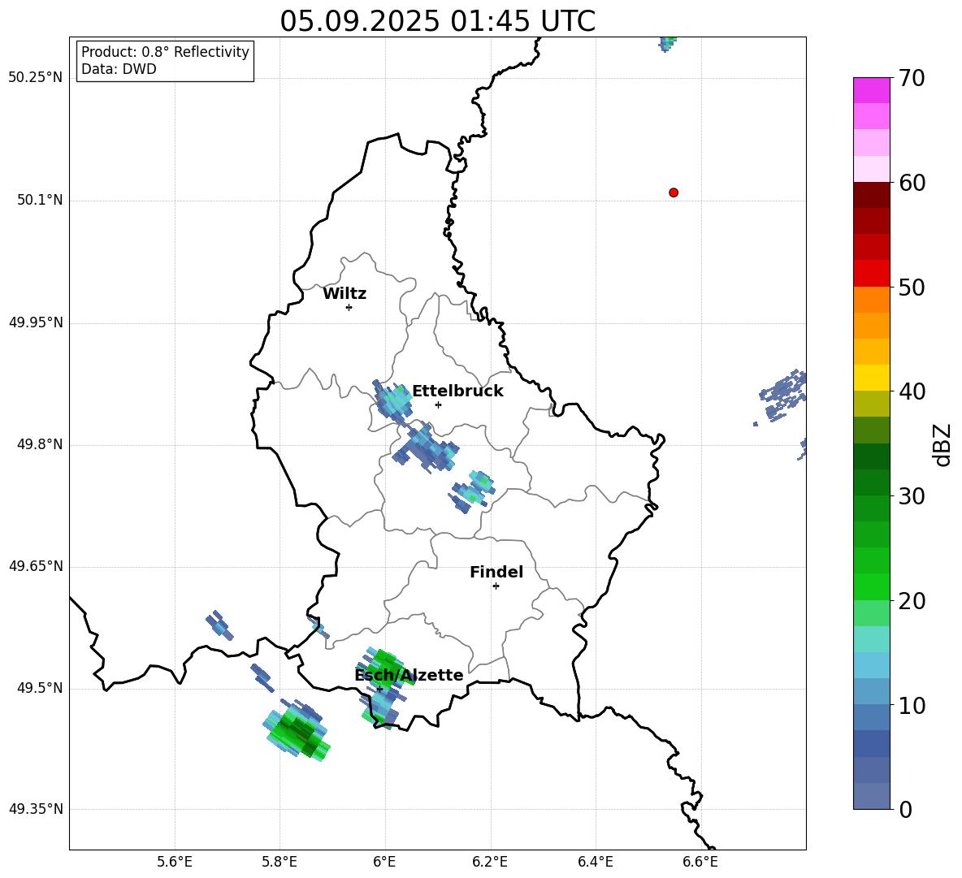Click the Findel location cross marker
The height and width of the screenshot is (878, 962).
click(x=496, y=586)
